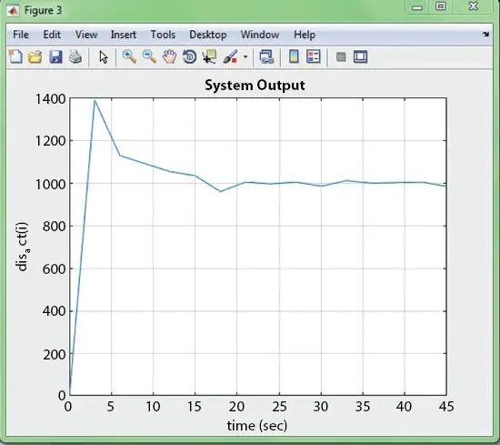Open the Help menu
Image resolution: width=500 pixels, height=445 pixels.
305,35
